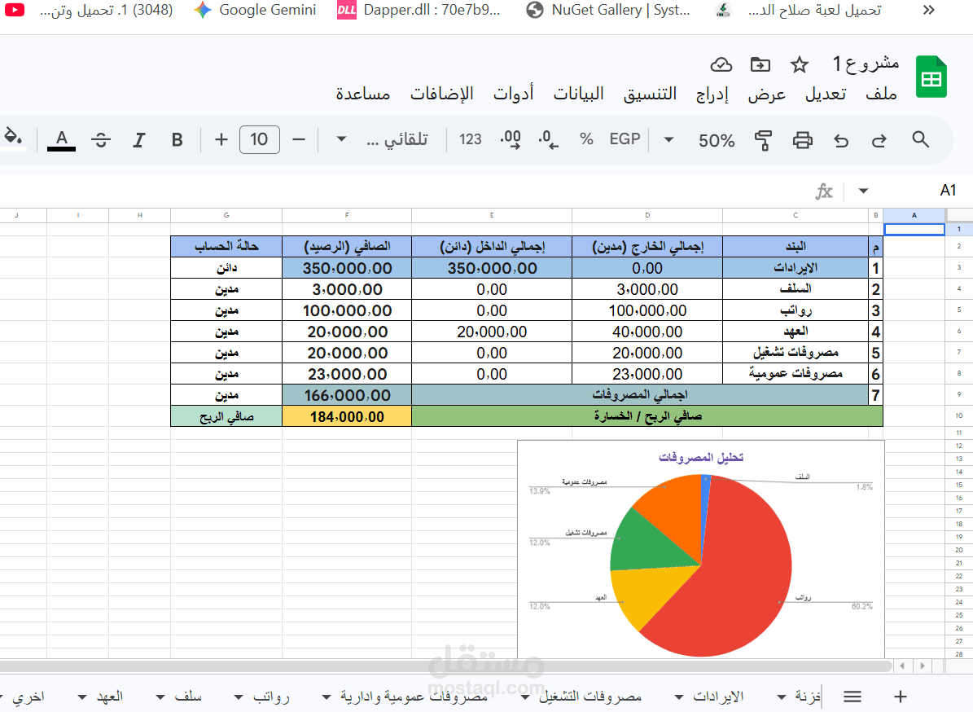Open the تعديل (Edit) menu
Viewport: 973px width, 712px height.
(826, 94)
